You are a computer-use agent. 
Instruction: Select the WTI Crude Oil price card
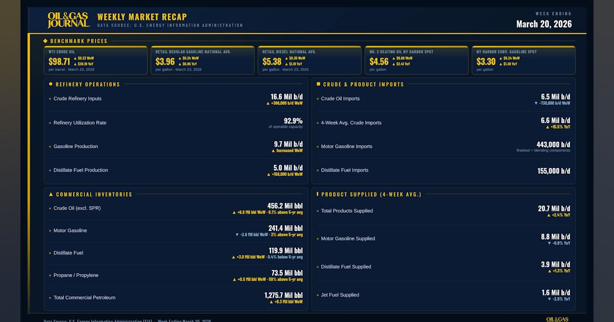(96, 60)
